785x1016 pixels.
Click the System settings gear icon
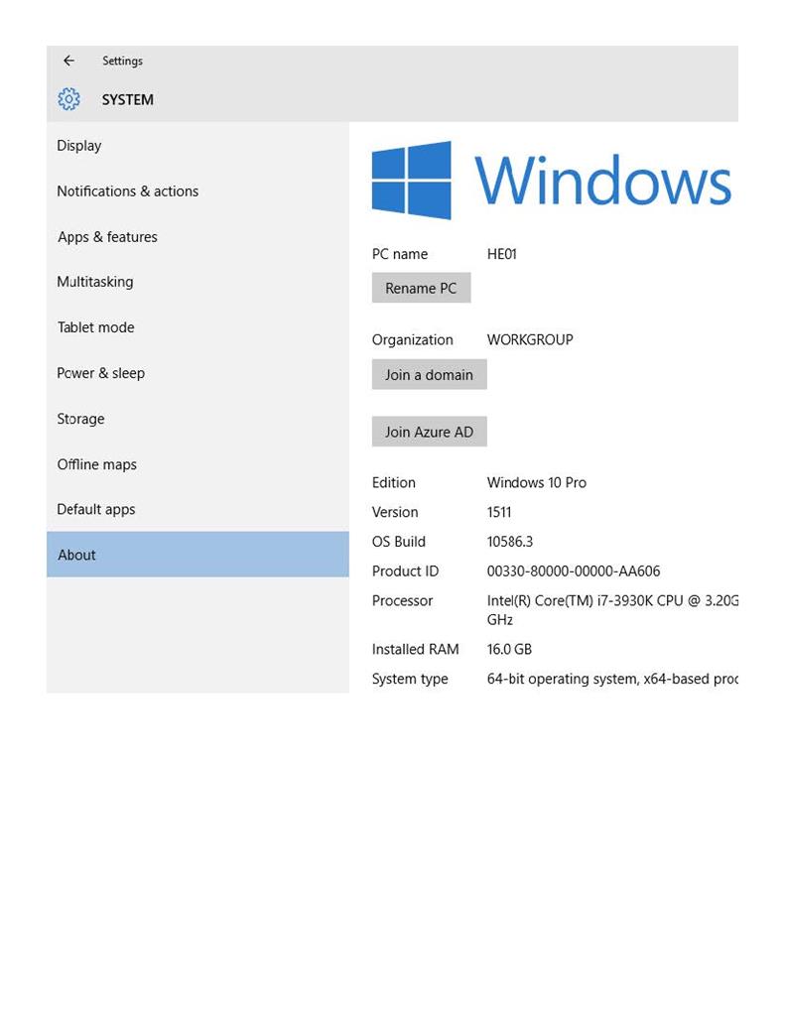coord(68,99)
